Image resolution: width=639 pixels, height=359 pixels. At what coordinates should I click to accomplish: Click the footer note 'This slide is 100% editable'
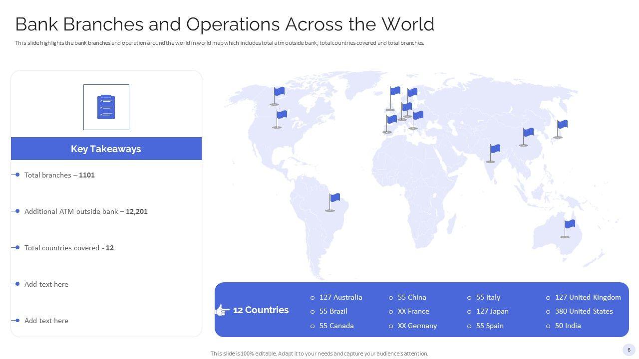click(x=319, y=354)
